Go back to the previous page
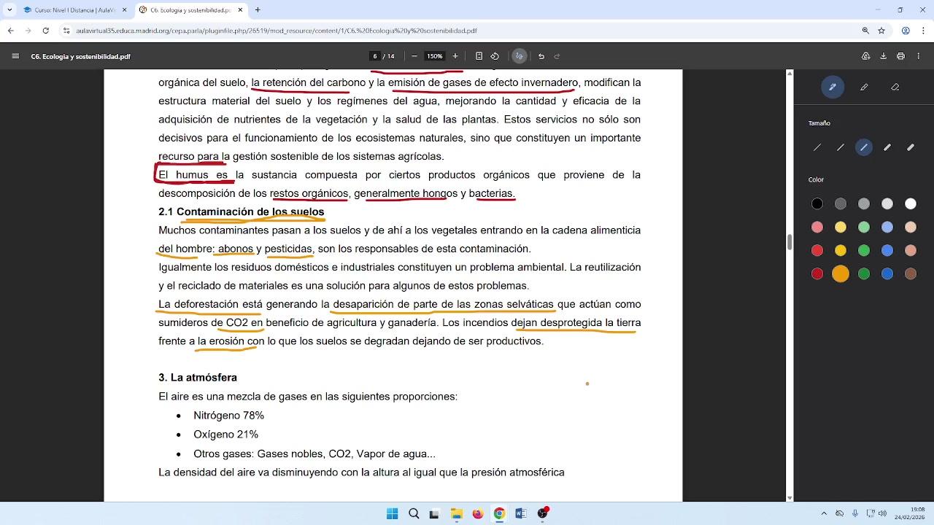 (10, 31)
